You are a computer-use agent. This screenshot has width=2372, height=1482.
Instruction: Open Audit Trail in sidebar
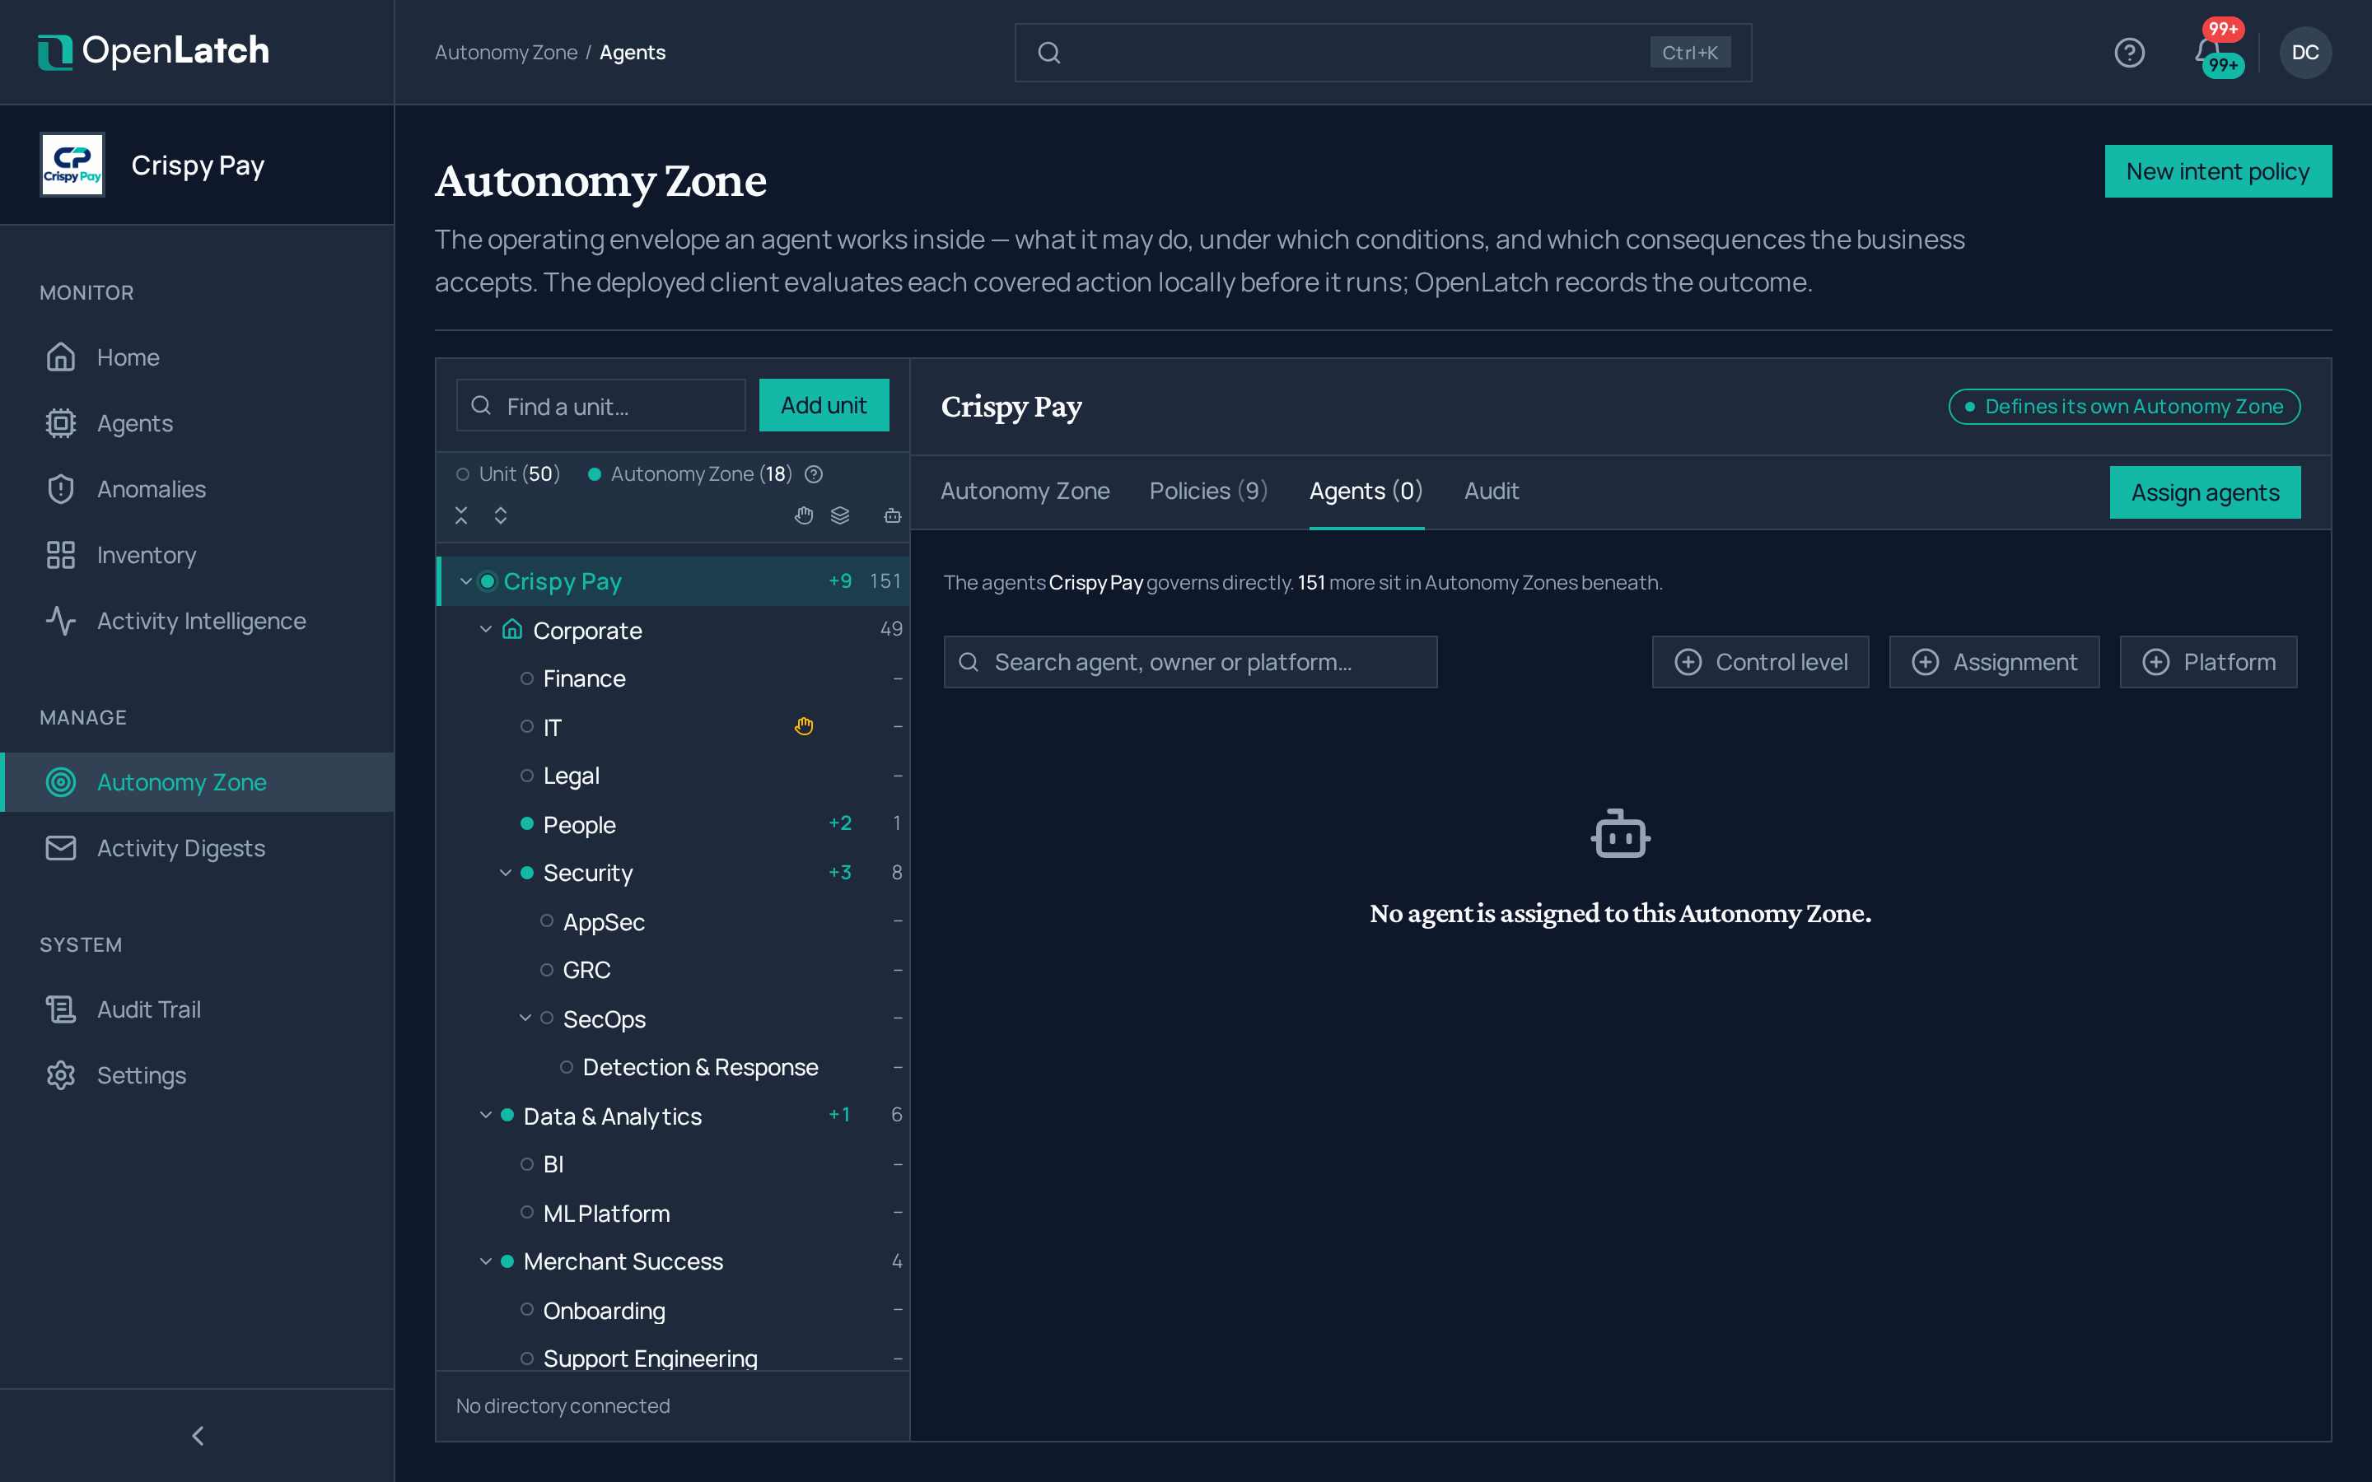[x=197, y=1009]
